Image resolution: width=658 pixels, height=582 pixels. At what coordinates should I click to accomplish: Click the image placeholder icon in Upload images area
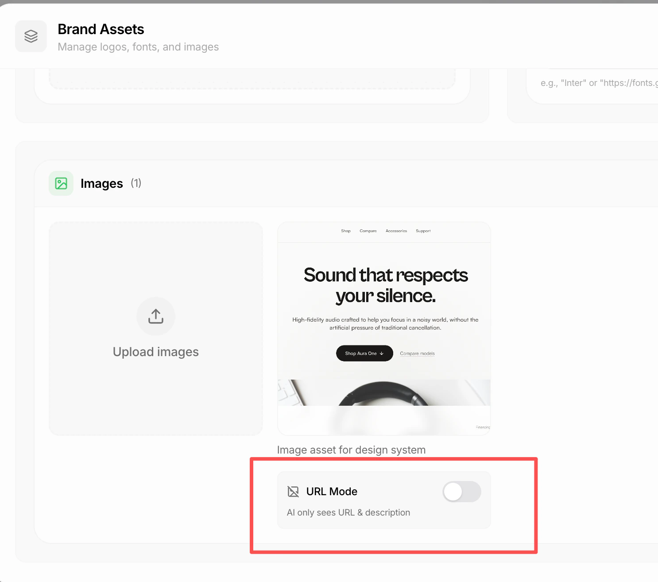(155, 316)
